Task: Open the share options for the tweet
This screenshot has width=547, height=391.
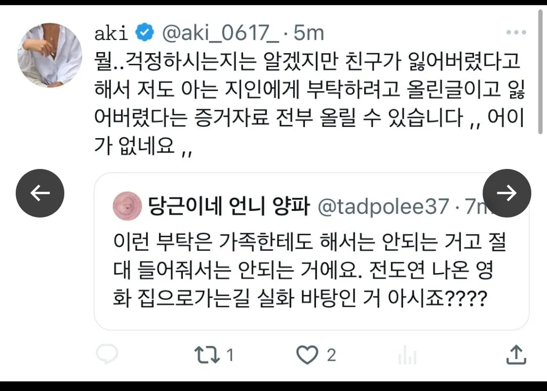Action: tap(515, 355)
